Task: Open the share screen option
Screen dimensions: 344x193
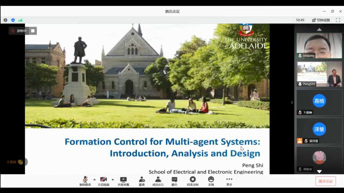Action: 123,181
